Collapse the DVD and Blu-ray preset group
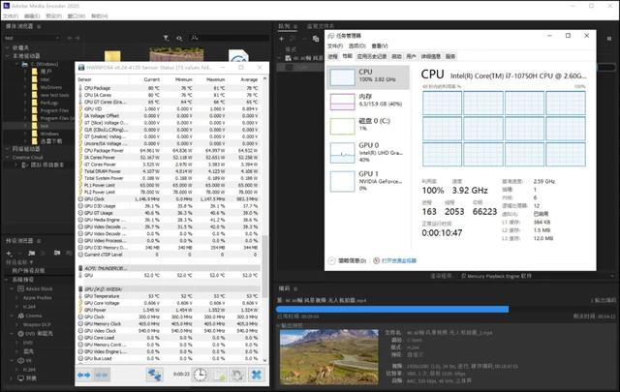The height and width of the screenshot is (392, 620). (x=11, y=332)
